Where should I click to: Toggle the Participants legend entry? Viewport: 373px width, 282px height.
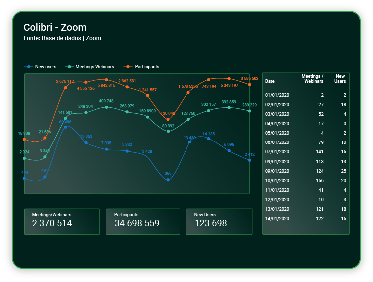pos(141,67)
